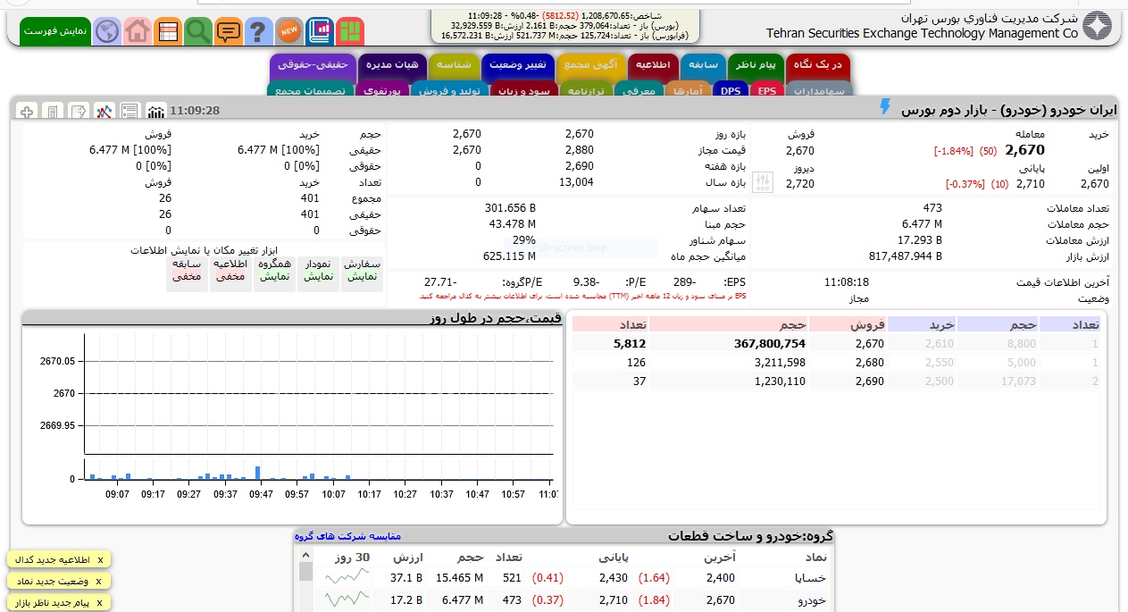The height and width of the screenshot is (612, 1128).
Task: Click the export note arrow icon
Action: point(79,111)
